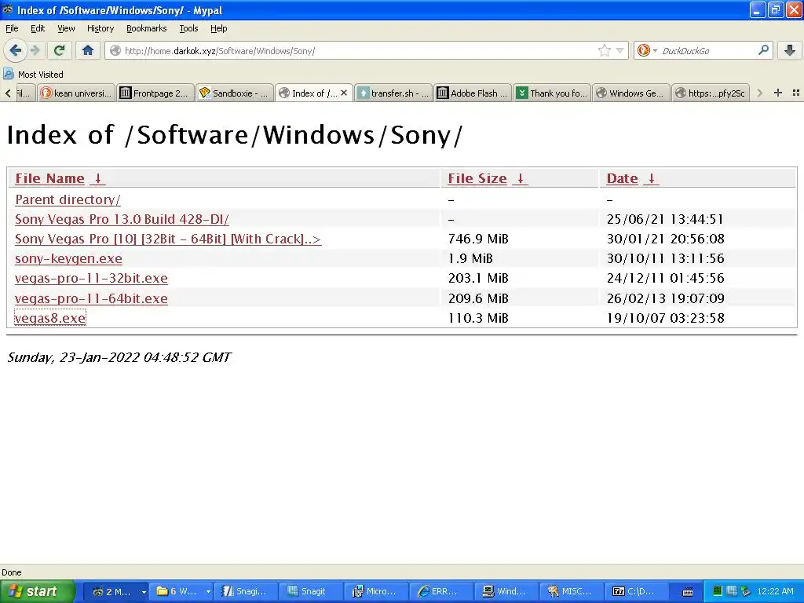This screenshot has width=804, height=603.
Task: Select the 746.9 MiB size cell
Action: [x=478, y=239]
